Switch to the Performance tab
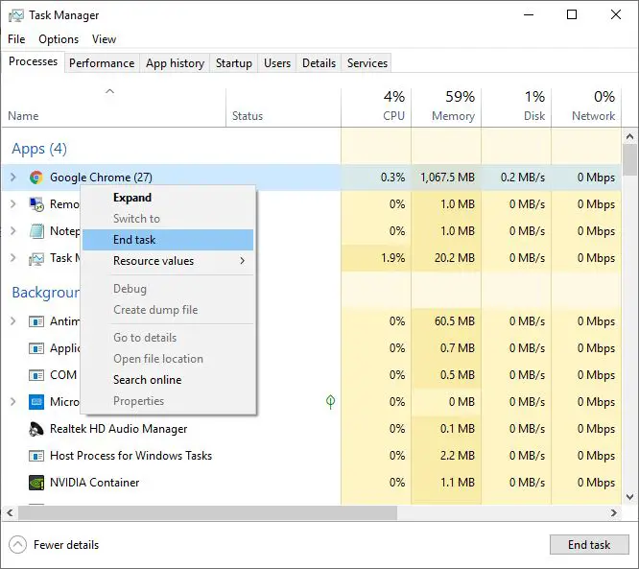The width and height of the screenshot is (639, 569). (x=102, y=63)
